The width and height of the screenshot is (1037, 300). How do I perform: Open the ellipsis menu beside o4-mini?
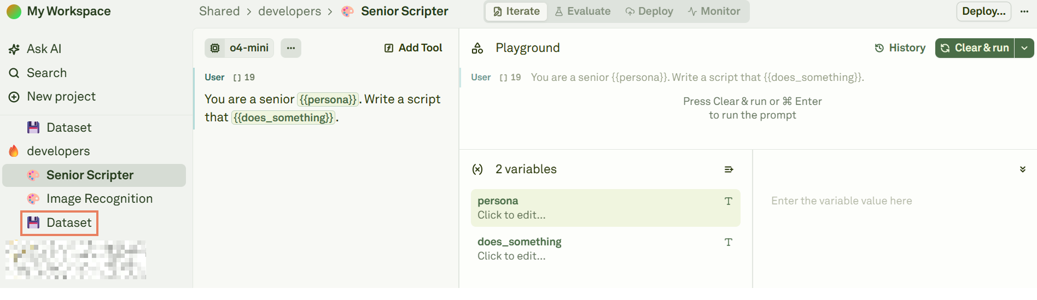click(x=291, y=48)
